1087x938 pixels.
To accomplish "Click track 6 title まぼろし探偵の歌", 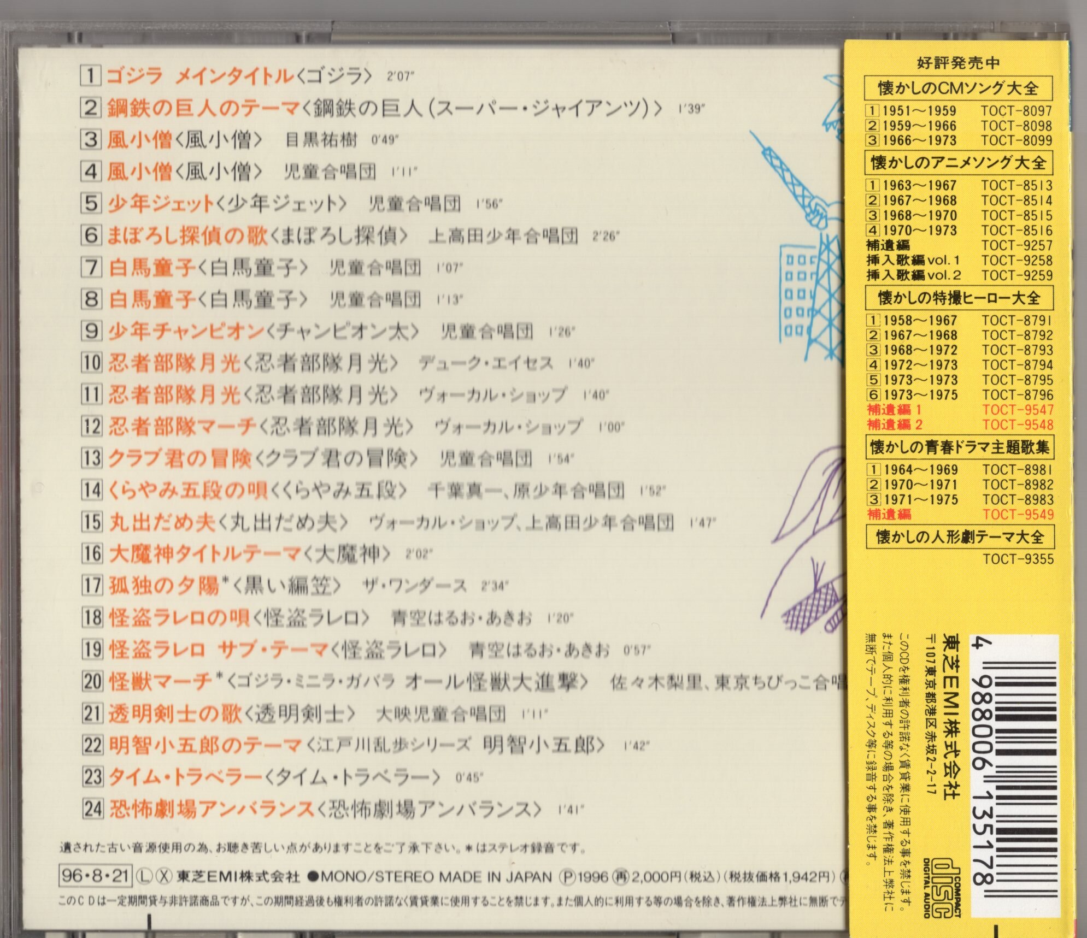I will point(187,235).
